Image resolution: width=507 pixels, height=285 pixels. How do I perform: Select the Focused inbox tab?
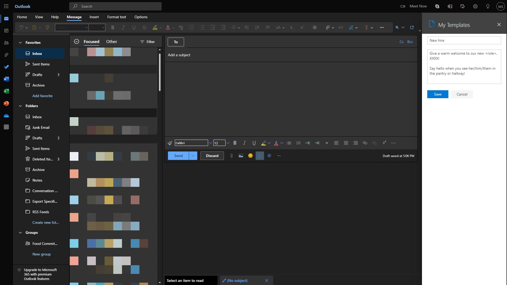click(x=91, y=41)
